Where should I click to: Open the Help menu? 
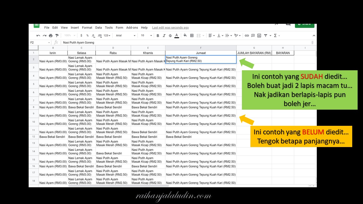pyautogui.click(x=144, y=28)
